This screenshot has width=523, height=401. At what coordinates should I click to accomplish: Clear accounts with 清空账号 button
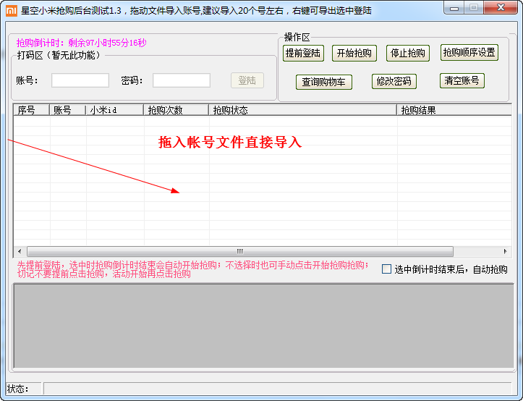462,80
